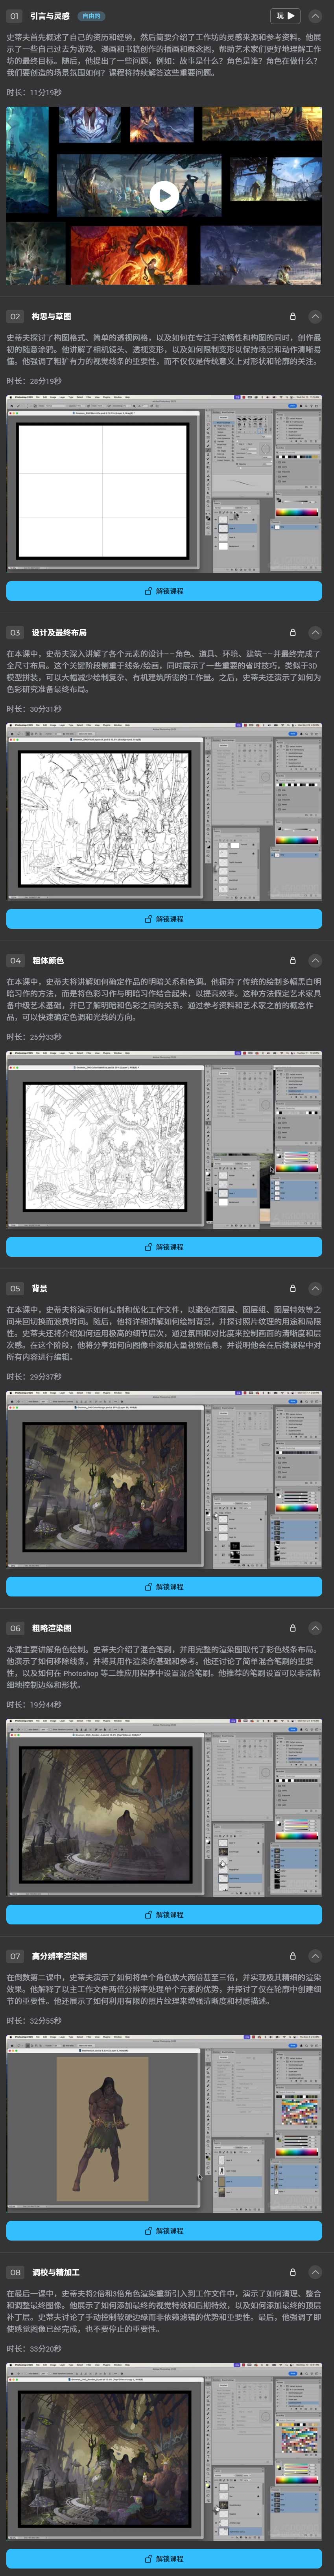Click 解锁课程 under the 高分辨率渲染图 lesson

tap(164, 2231)
